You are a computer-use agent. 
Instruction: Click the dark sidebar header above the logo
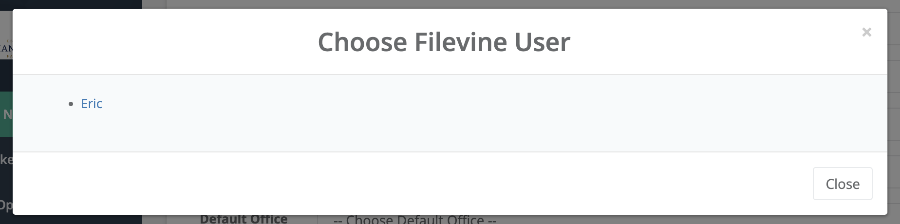tap(71, 4)
